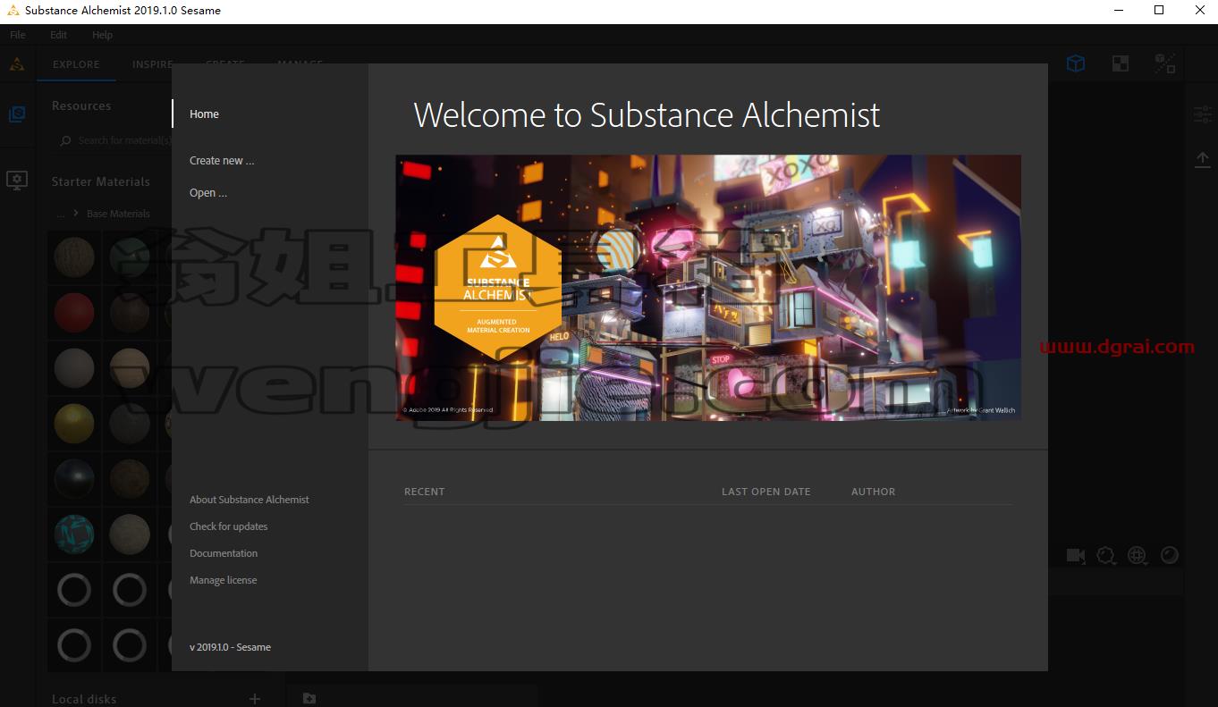Click the AUTHOR column header
This screenshot has width=1218, height=707.
(x=874, y=492)
